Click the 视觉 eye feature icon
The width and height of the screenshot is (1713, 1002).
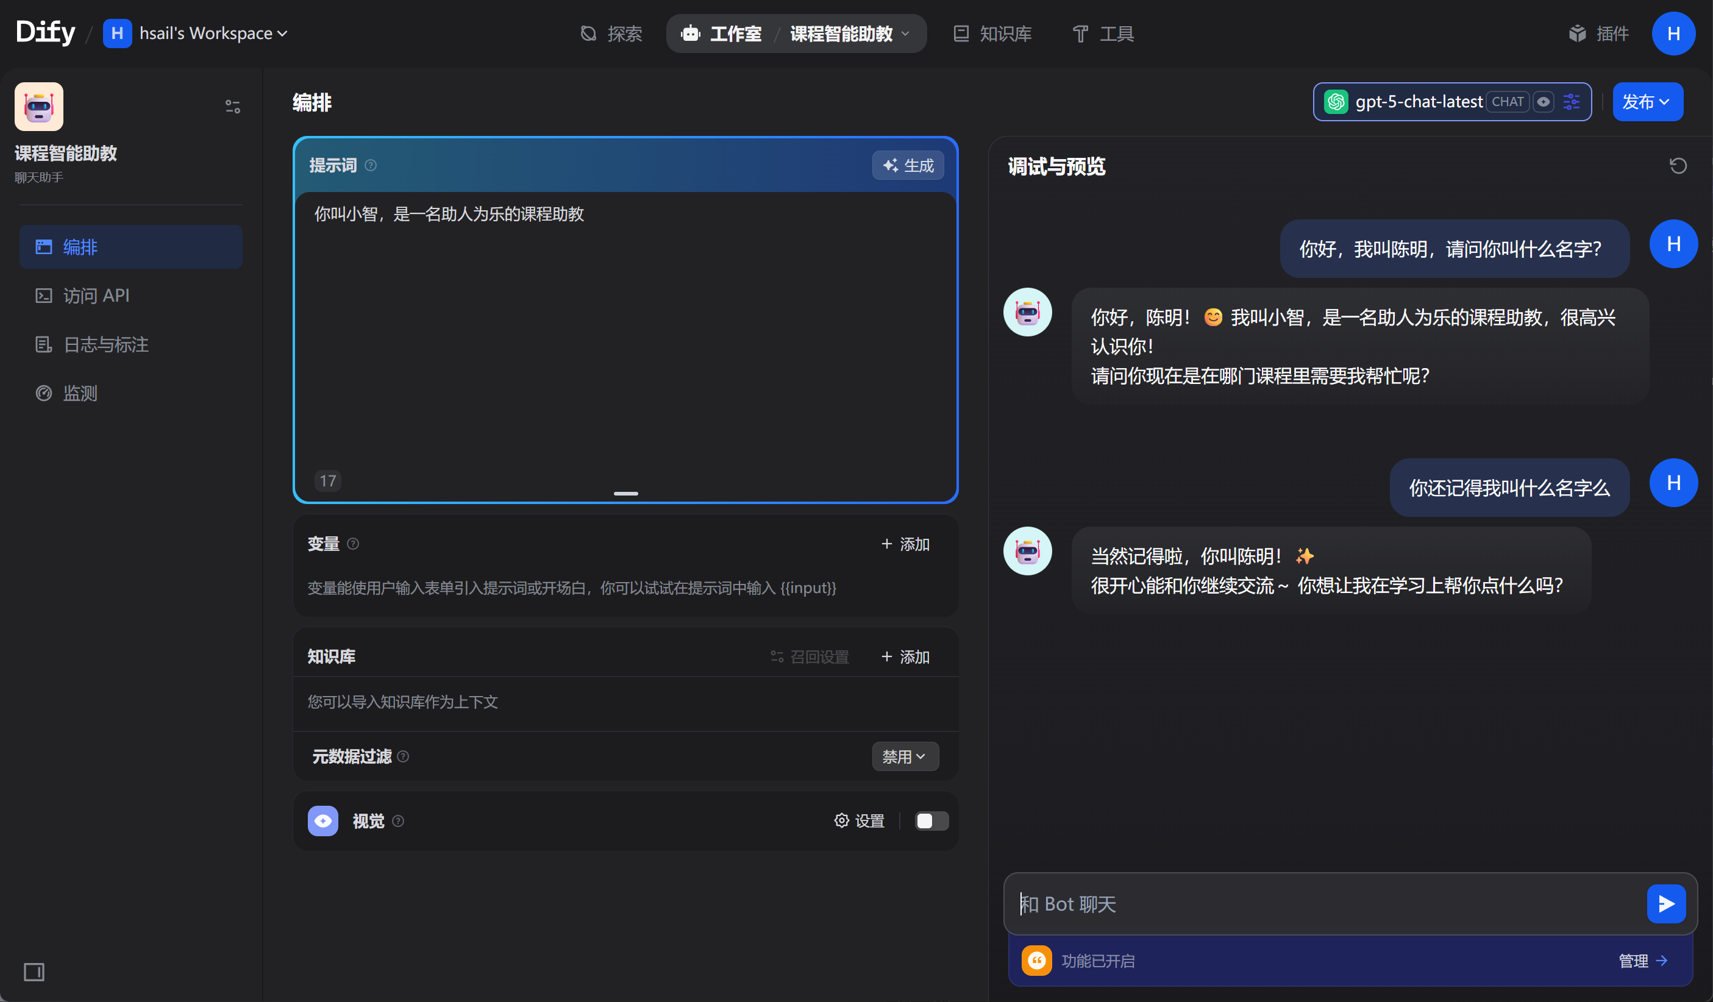[323, 821]
